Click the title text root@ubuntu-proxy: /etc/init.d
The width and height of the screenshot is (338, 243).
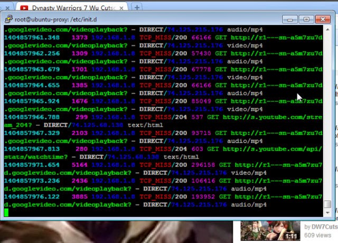pos(56,20)
